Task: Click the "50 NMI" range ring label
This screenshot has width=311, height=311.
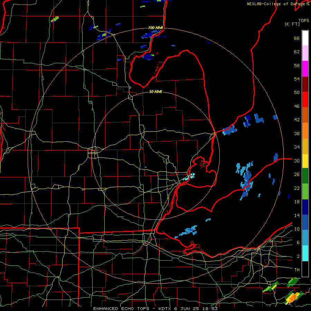Action: pyautogui.click(x=155, y=92)
